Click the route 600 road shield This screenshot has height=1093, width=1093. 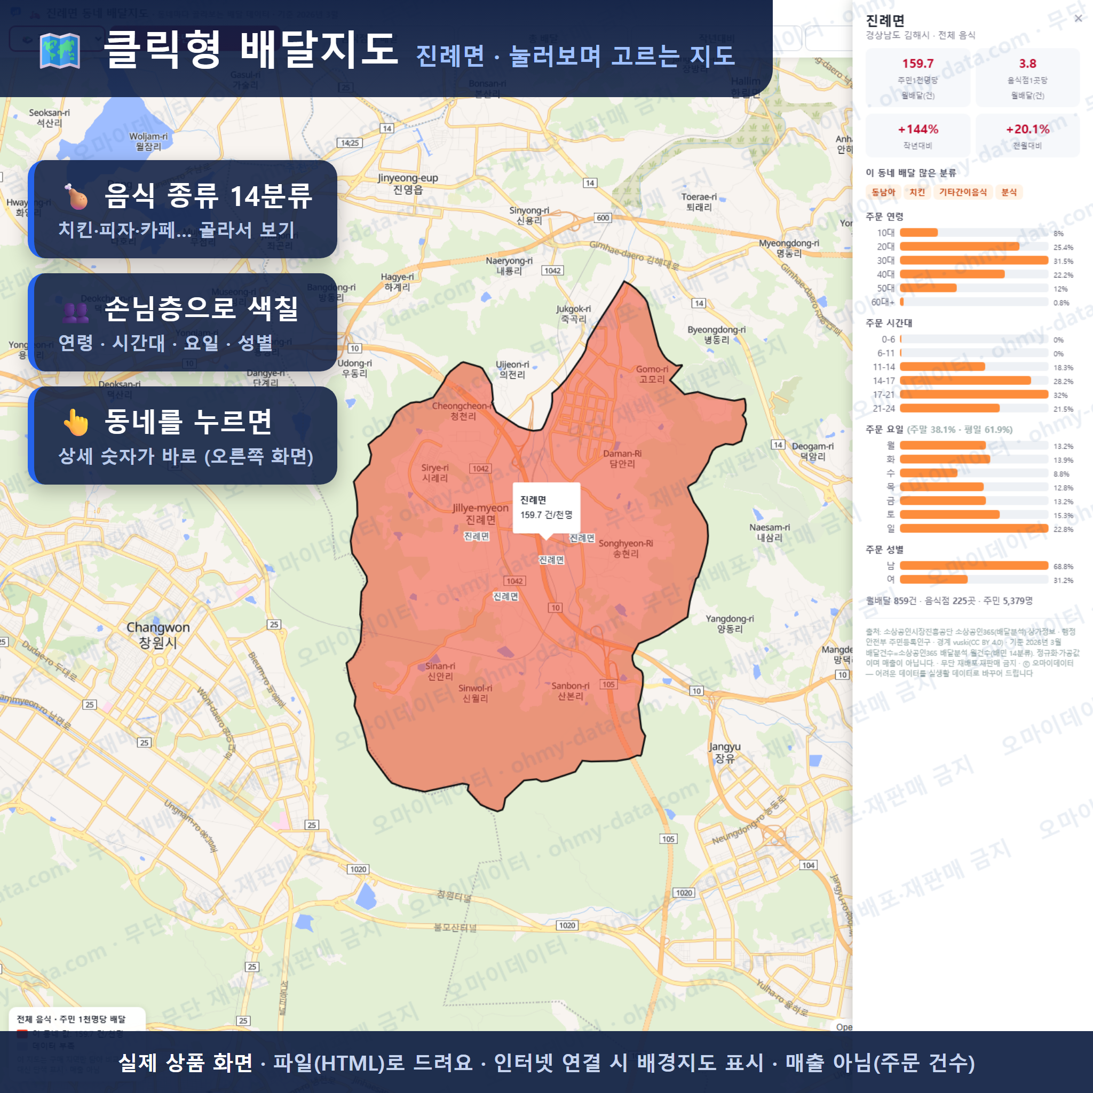603,218
